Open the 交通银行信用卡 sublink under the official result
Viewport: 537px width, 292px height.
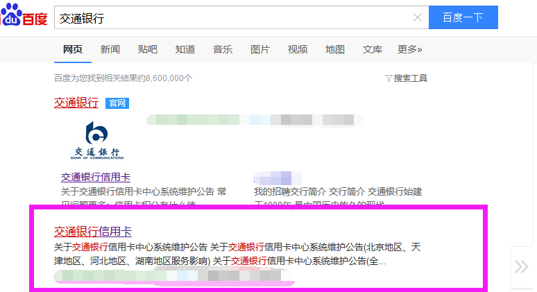point(96,177)
